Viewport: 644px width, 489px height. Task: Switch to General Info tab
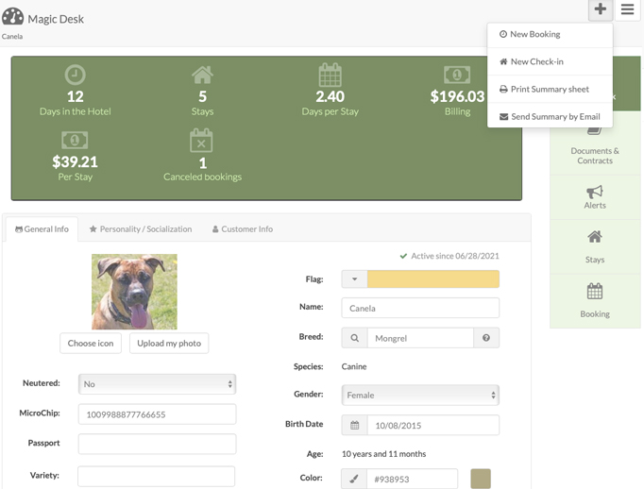[x=42, y=229]
